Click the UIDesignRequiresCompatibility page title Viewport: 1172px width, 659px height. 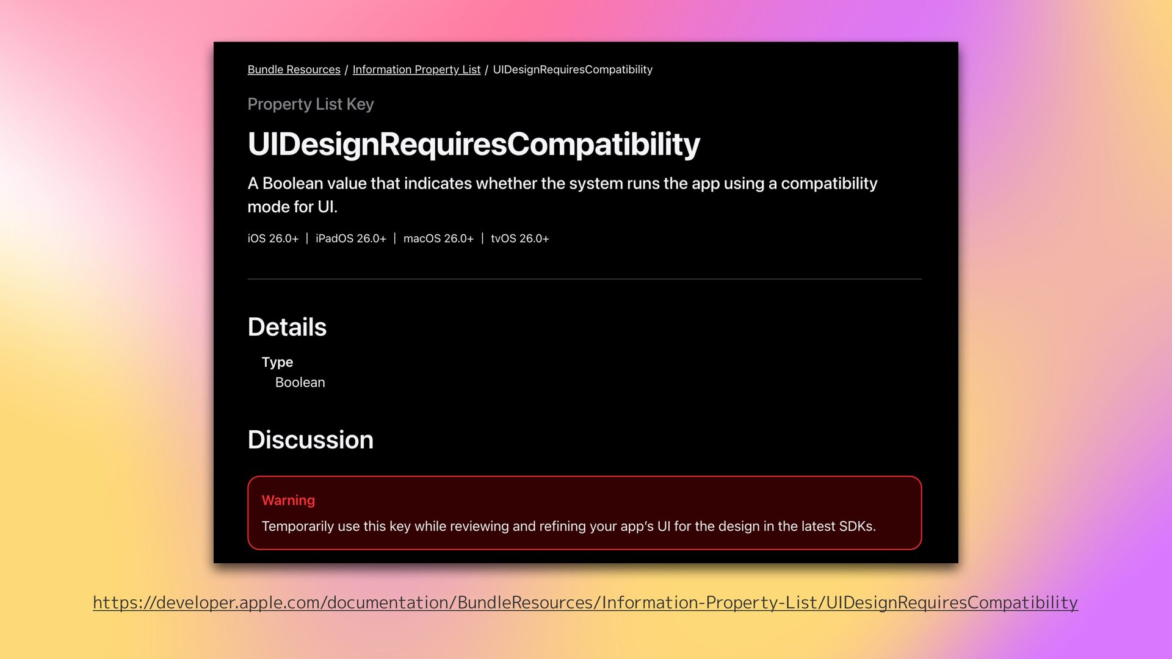click(x=474, y=144)
